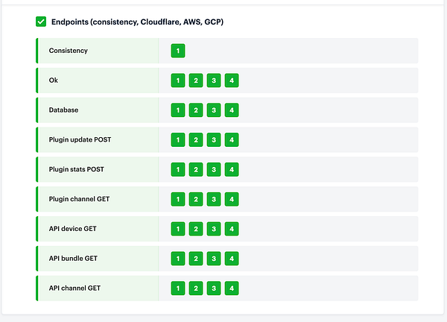Open badge 1 in API channel GET row

(178, 288)
